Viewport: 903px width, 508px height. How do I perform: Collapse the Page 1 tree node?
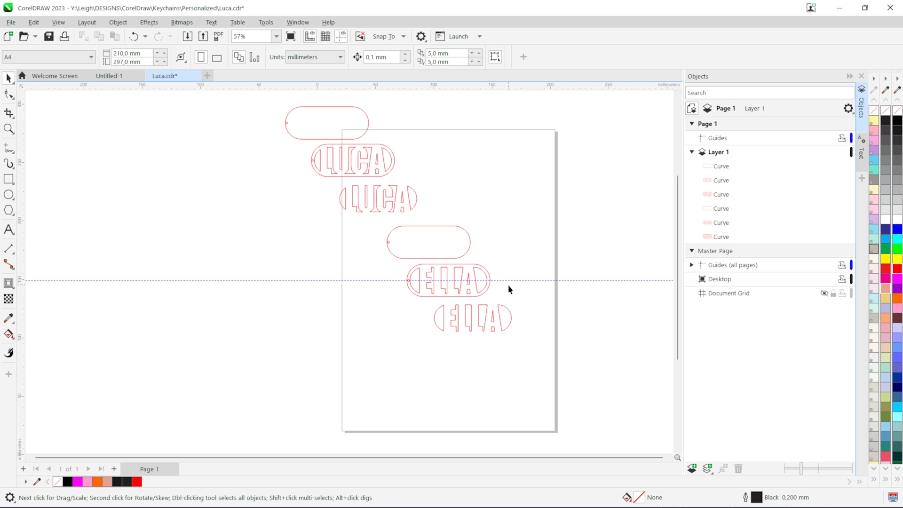[x=692, y=124]
